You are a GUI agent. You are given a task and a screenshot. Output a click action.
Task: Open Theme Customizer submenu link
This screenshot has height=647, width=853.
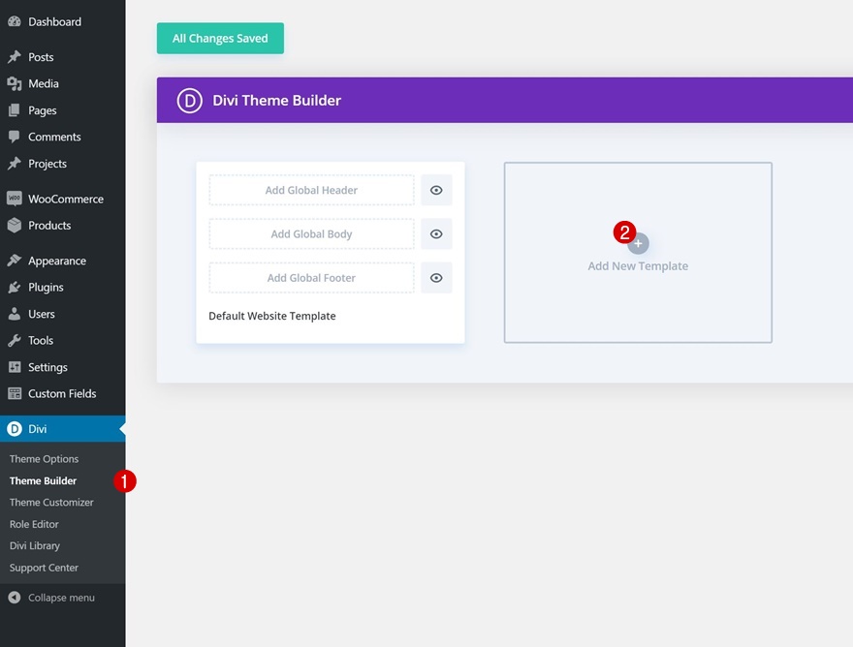pyautogui.click(x=51, y=503)
